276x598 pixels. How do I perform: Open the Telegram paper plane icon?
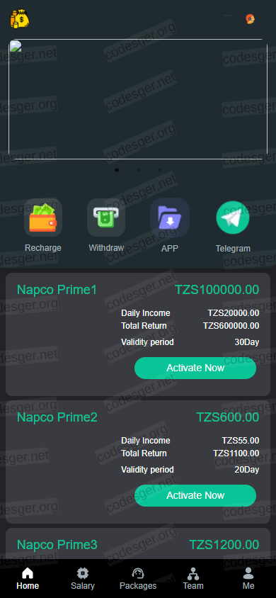[x=233, y=218]
